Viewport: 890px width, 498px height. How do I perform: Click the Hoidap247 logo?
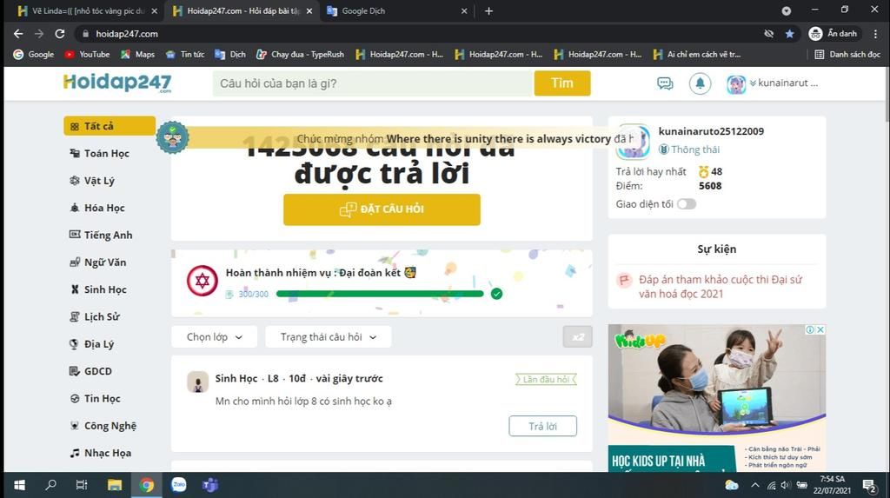pyautogui.click(x=117, y=83)
